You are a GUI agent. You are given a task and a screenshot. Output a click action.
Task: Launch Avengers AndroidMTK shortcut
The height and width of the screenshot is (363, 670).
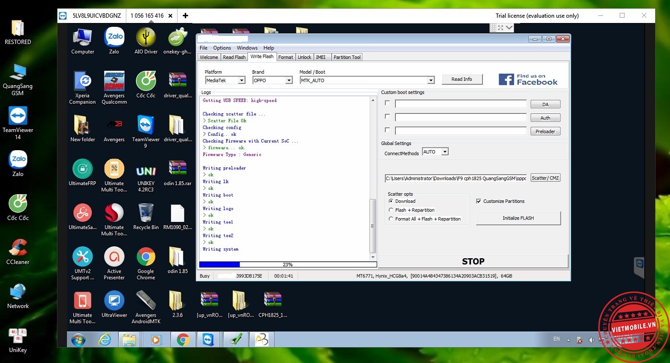[146, 308]
